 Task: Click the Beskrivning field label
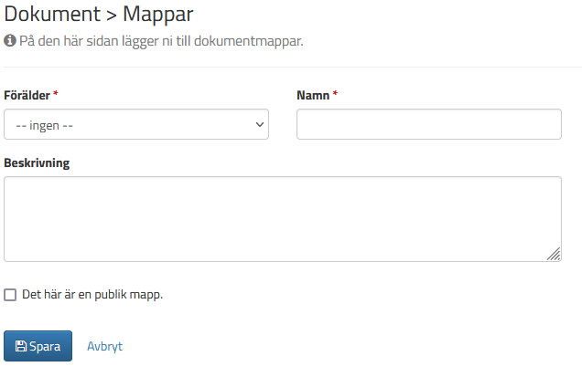(x=37, y=163)
